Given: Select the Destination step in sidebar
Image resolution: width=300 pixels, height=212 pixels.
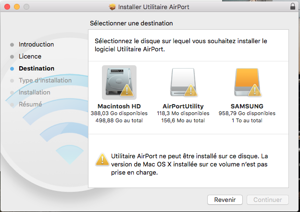Looking at the screenshot, I should coord(37,69).
